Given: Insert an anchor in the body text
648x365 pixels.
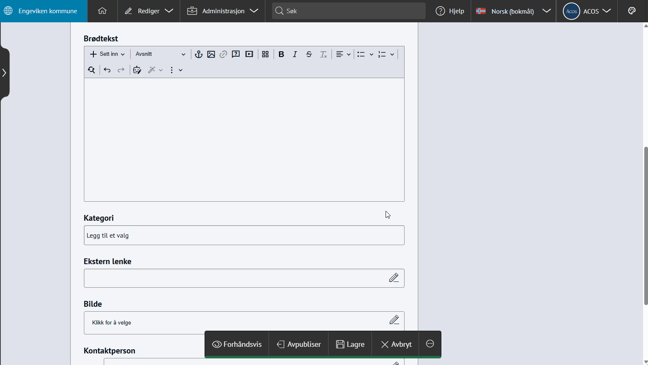Looking at the screenshot, I should tap(199, 54).
